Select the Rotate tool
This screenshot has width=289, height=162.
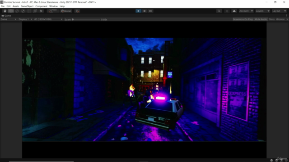click(17, 11)
